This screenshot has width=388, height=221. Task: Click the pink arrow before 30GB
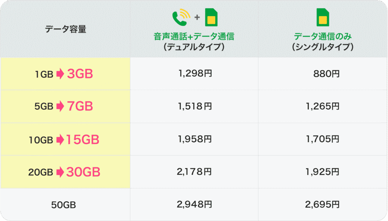point(60,173)
